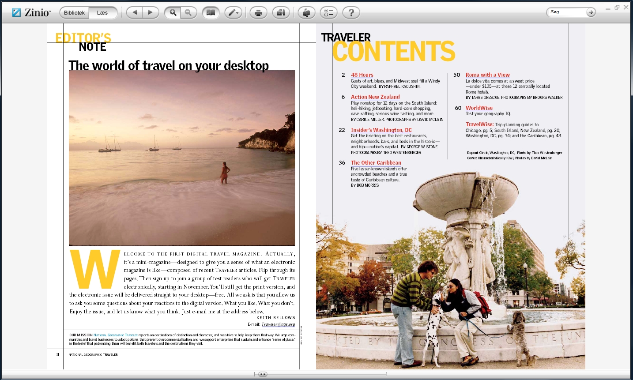The width and height of the screenshot is (633, 380).
Task: Select the Læs tab
Action: [x=102, y=13]
